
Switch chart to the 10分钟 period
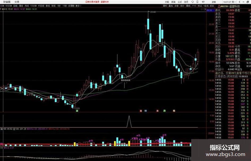click(x=33, y=6)
